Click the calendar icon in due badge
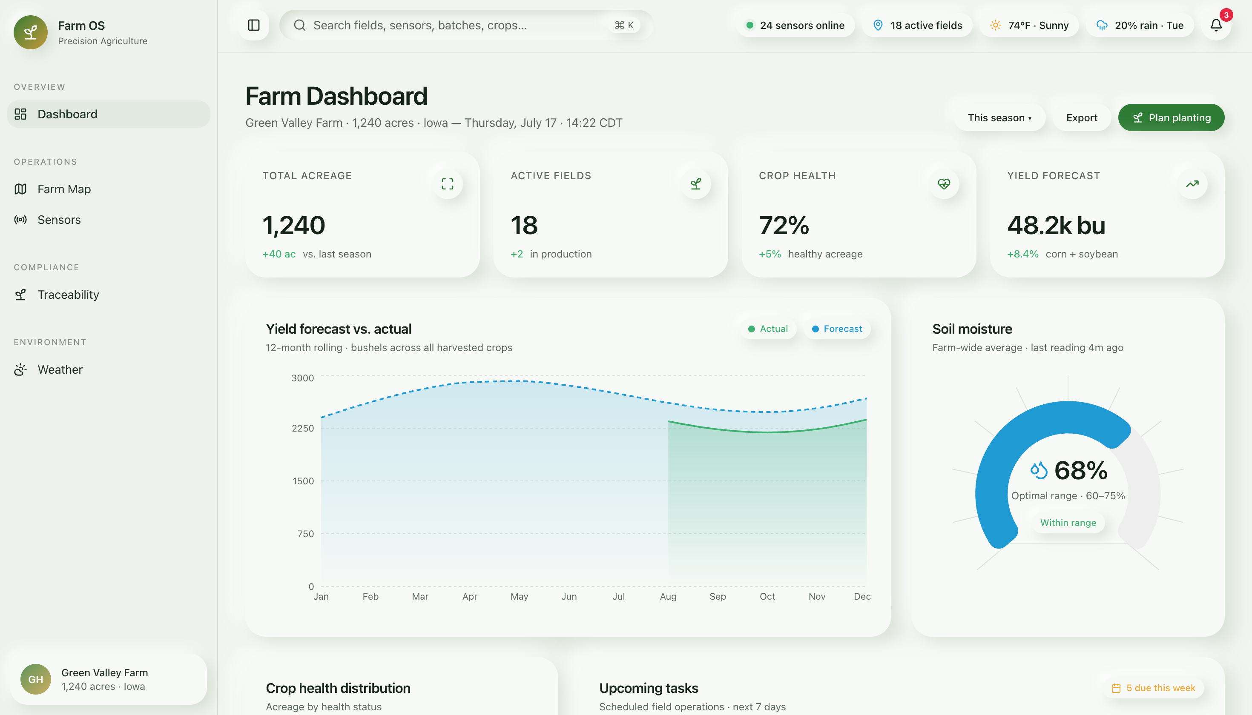The height and width of the screenshot is (715, 1252). click(x=1116, y=688)
